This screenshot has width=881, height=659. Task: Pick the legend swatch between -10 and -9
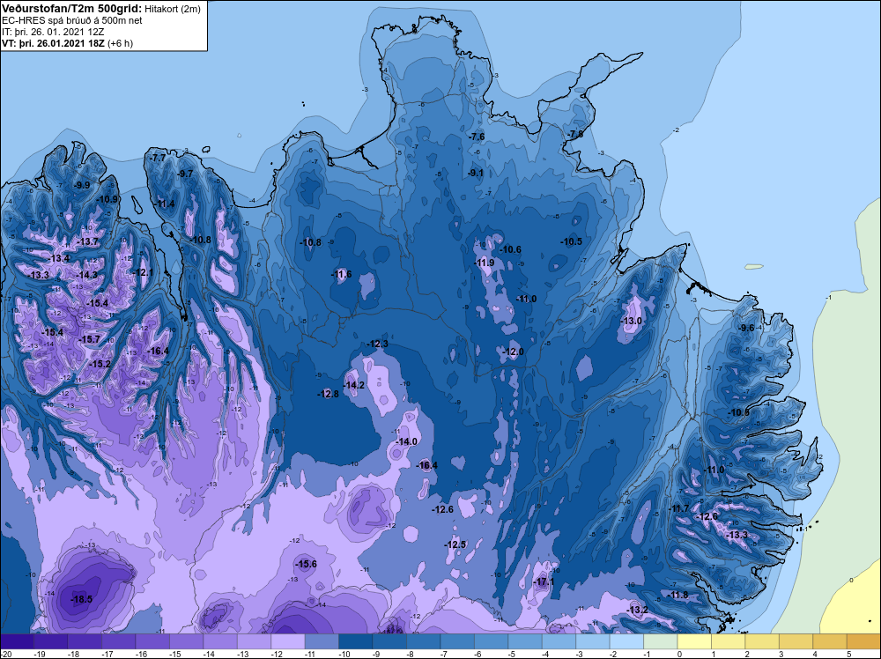point(356,641)
